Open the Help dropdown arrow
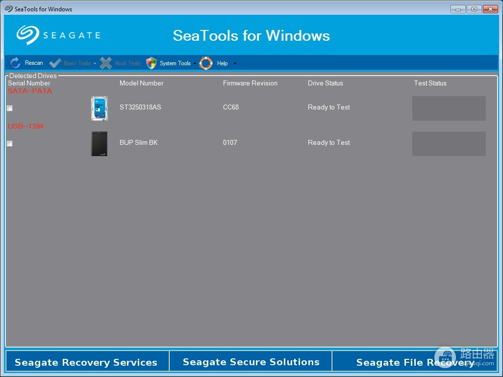This screenshot has height=377, width=503. coord(235,64)
